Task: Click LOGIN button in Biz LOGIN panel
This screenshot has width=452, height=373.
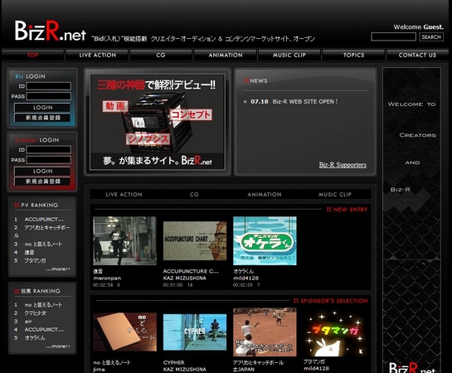Action: (x=42, y=108)
